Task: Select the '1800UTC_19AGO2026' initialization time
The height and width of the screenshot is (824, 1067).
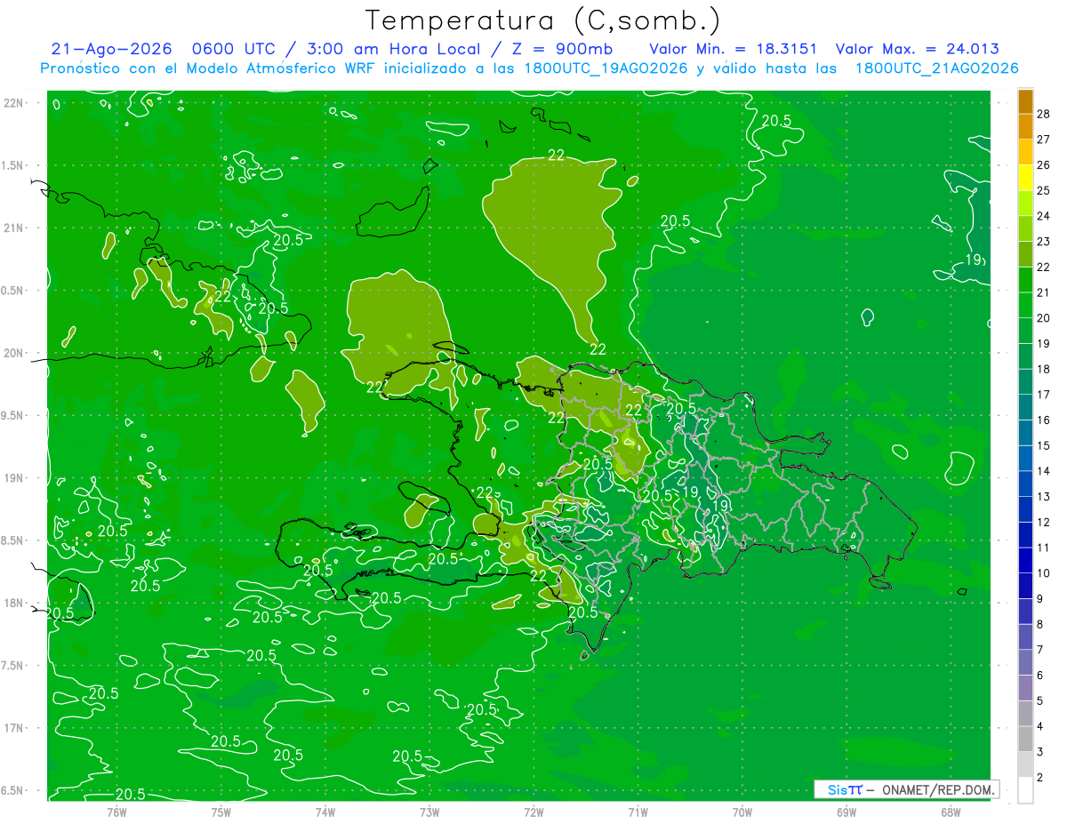Action: (x=606, y=68)
